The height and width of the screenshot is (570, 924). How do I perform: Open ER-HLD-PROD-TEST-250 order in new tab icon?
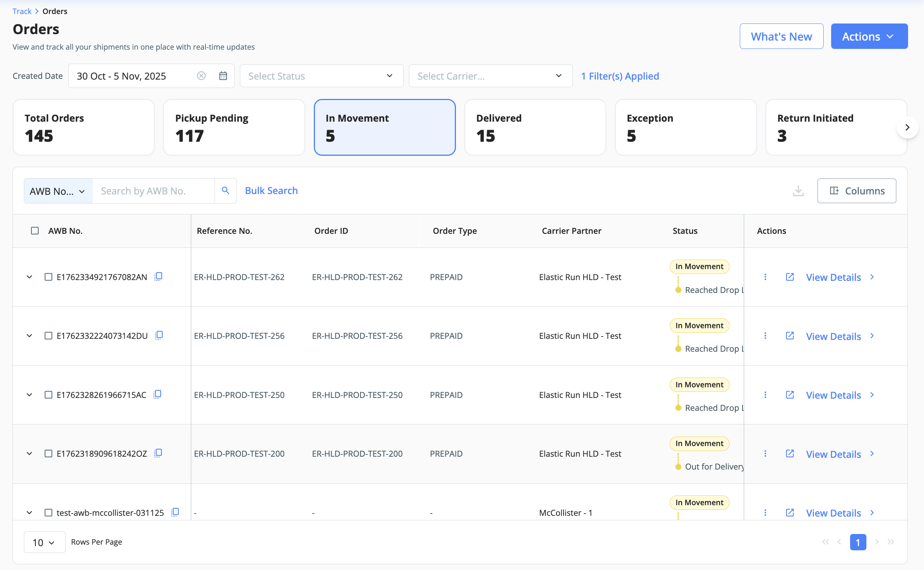tap(790, 395)
